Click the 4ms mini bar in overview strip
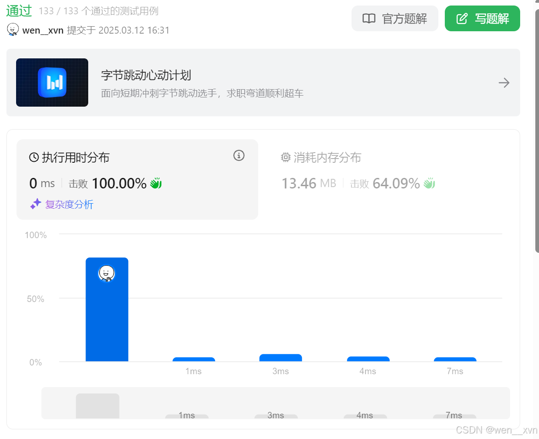The width and height of the screenshot is (539, 439). click(365, 416)
